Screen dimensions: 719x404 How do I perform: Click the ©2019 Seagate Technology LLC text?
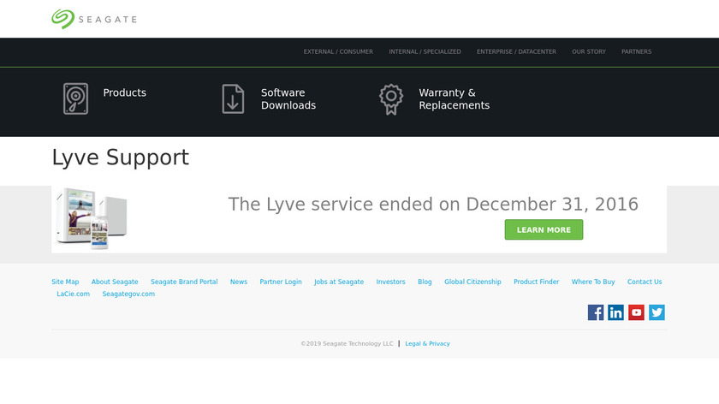tap(348, 343)
